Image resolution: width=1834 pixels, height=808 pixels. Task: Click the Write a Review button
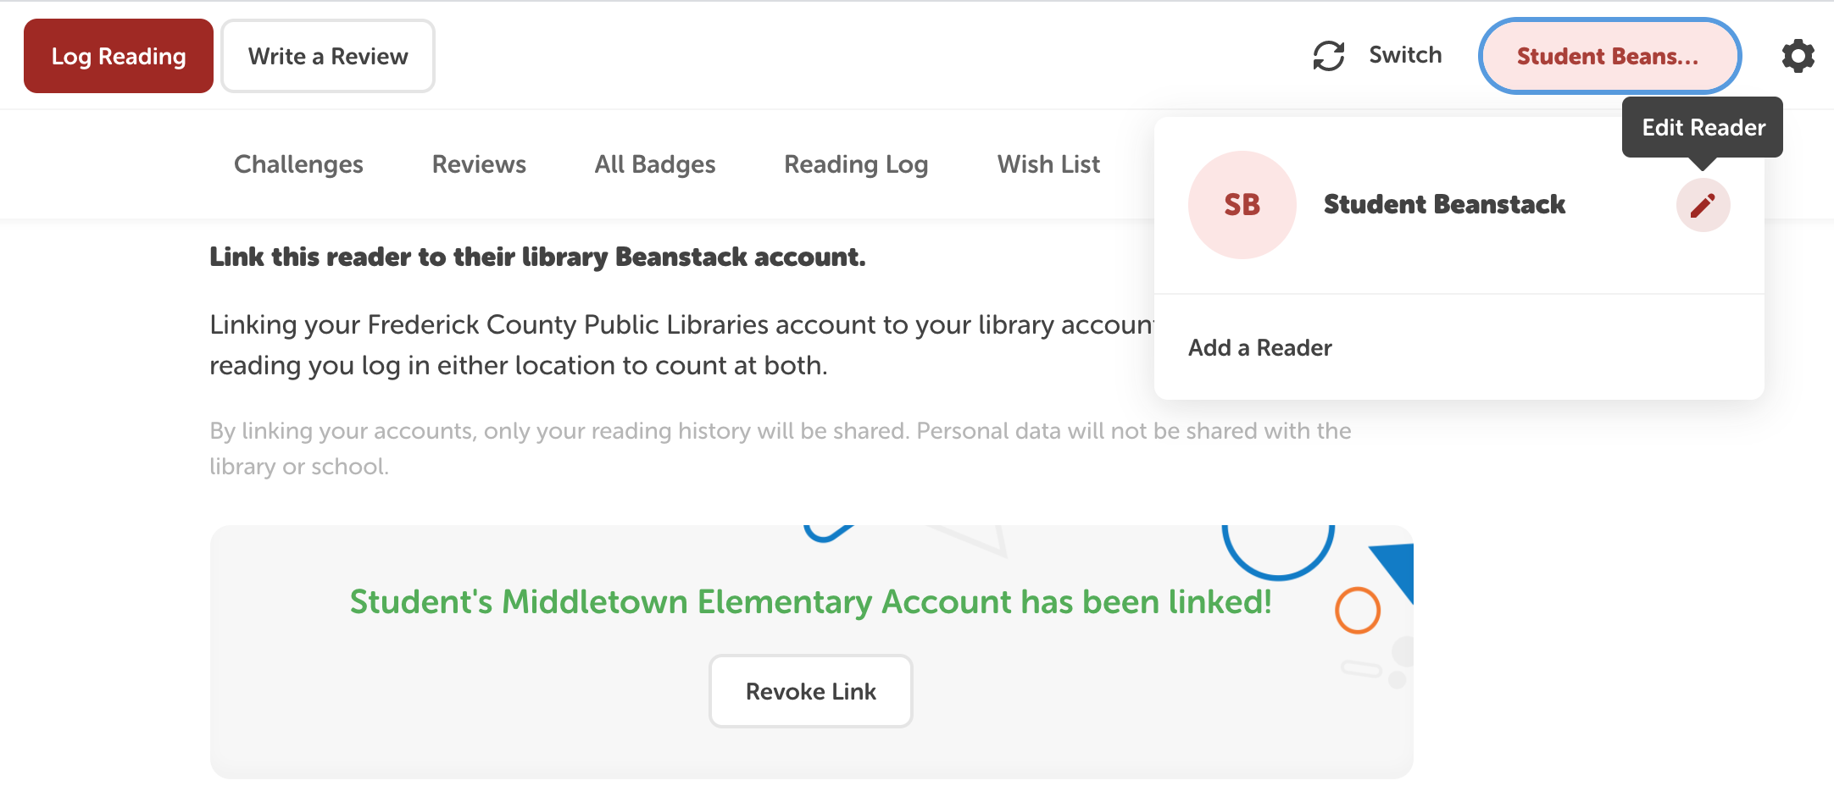pyautogui.click(x=328, y=56)
